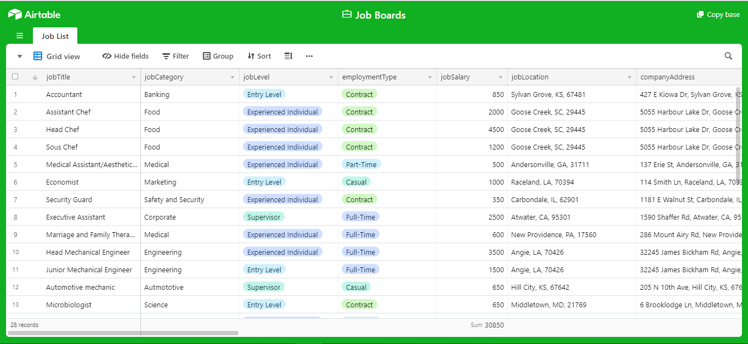The width and height of the screenshot is (748, 344).
Task: Select the Executive Assistant cell
Action: click(x=92, y=217)
